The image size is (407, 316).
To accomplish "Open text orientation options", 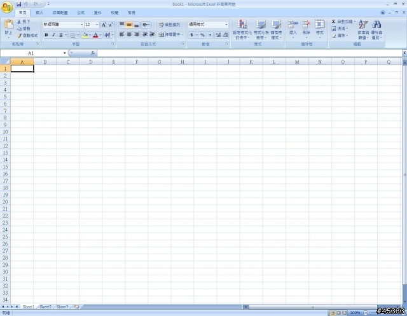I will tap(146, 25).
